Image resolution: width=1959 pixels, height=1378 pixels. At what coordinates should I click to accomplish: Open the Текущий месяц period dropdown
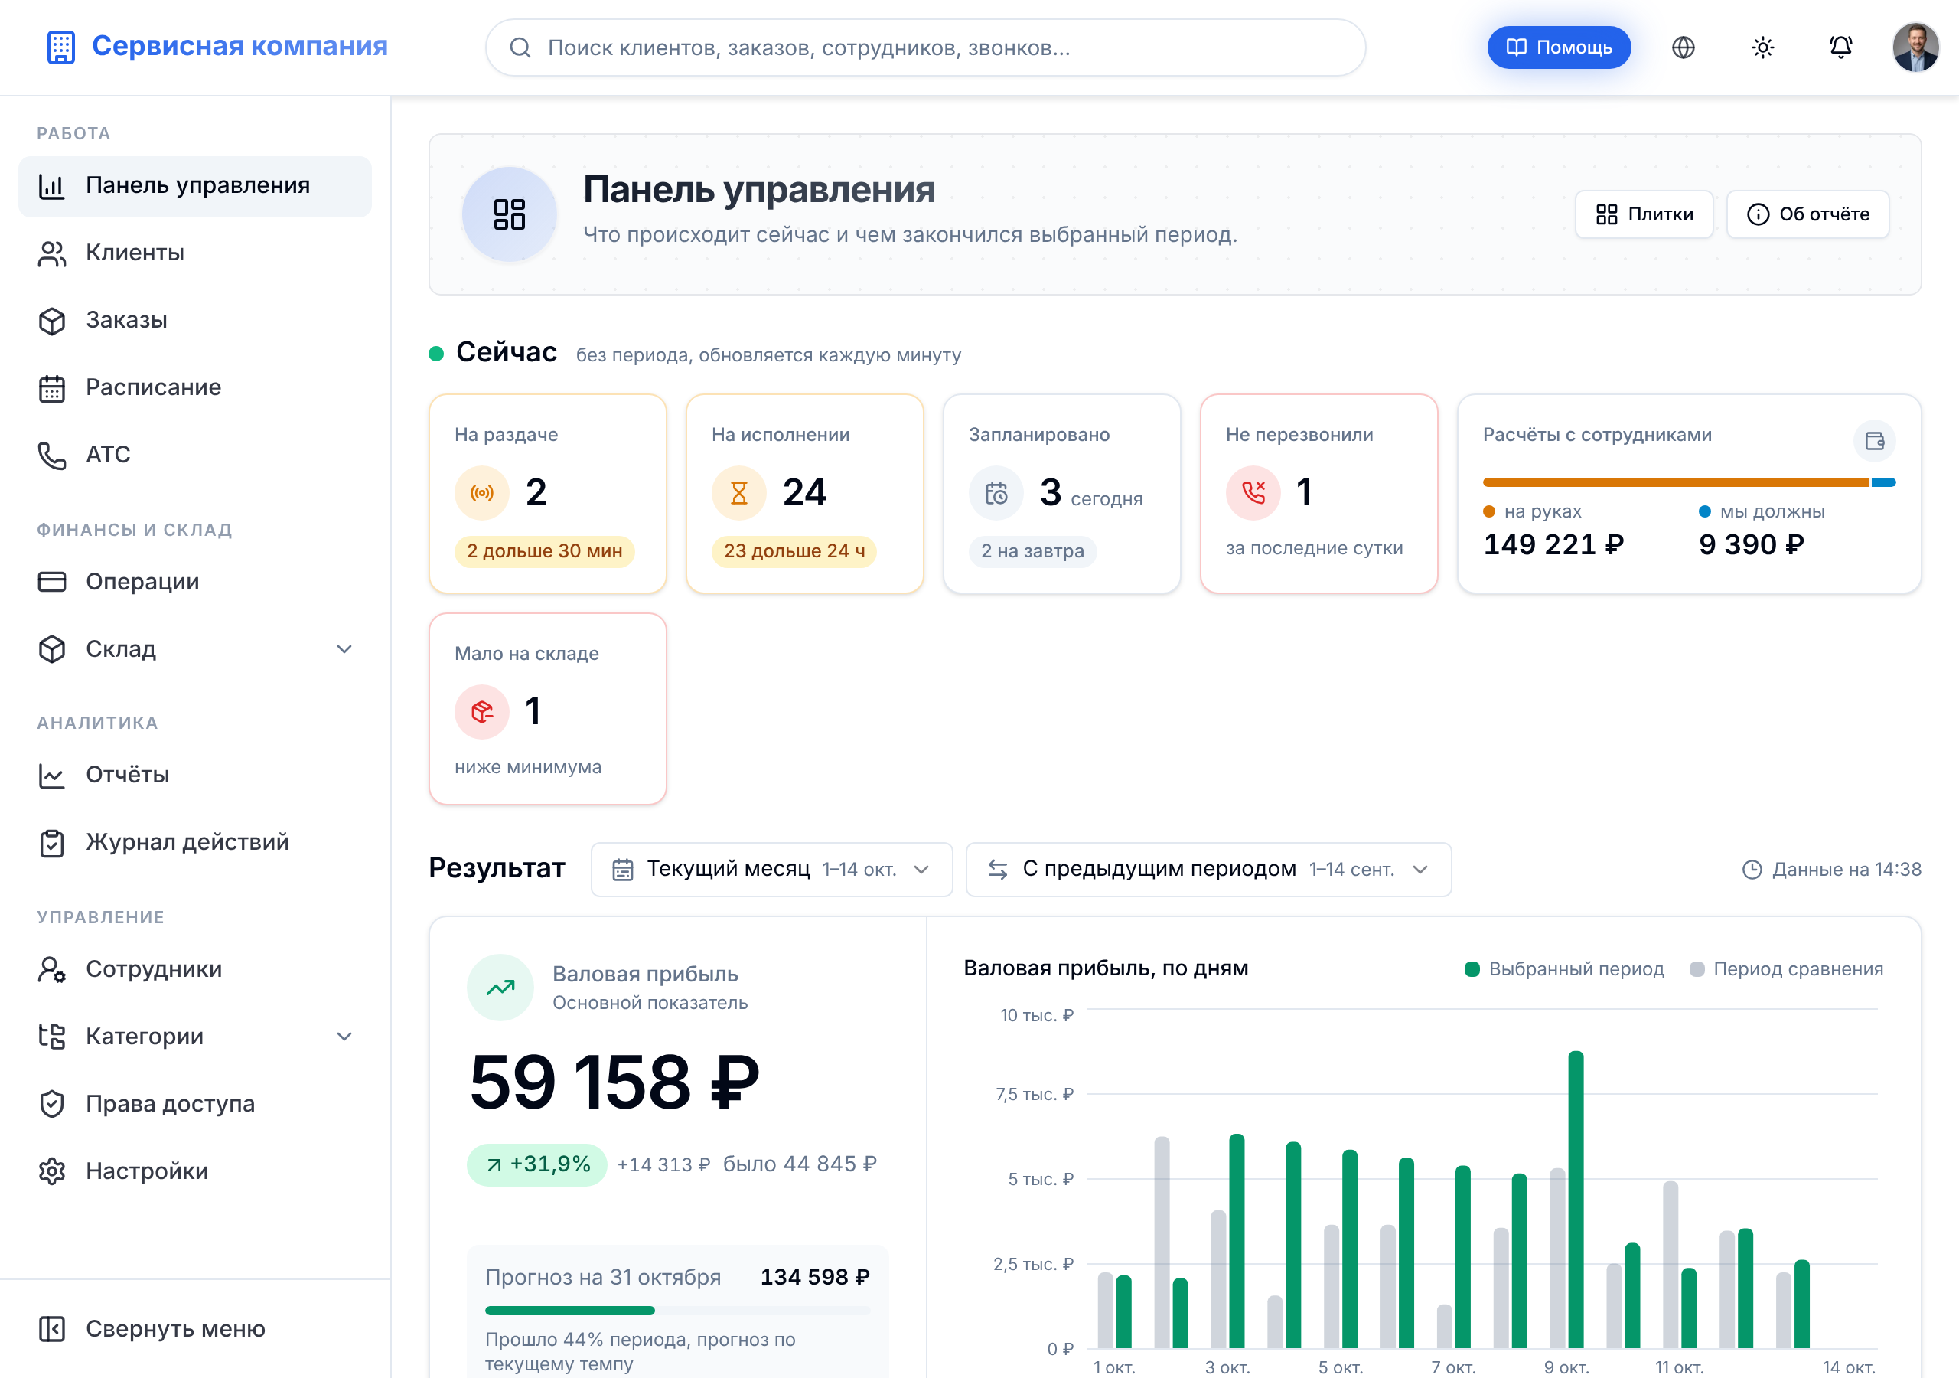(771, 869)
